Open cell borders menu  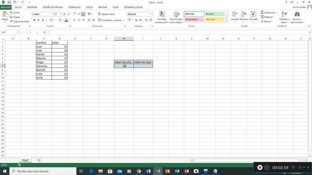[51, 20]
